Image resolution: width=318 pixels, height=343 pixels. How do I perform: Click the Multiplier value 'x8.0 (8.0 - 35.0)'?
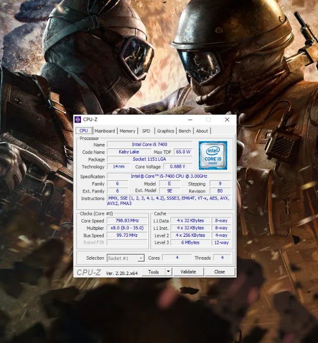(127, 228)
